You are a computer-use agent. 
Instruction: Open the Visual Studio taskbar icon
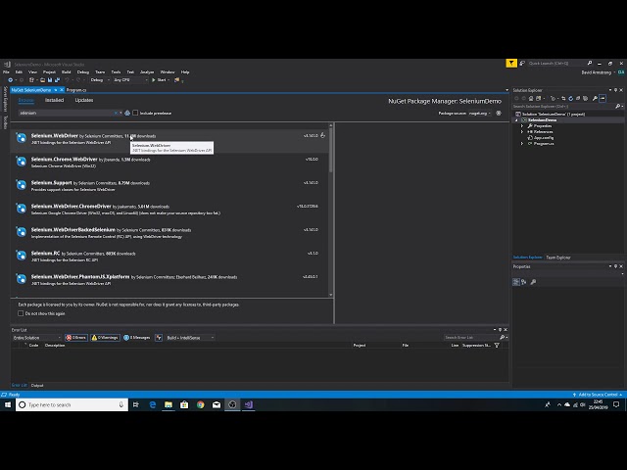(248, 404)
